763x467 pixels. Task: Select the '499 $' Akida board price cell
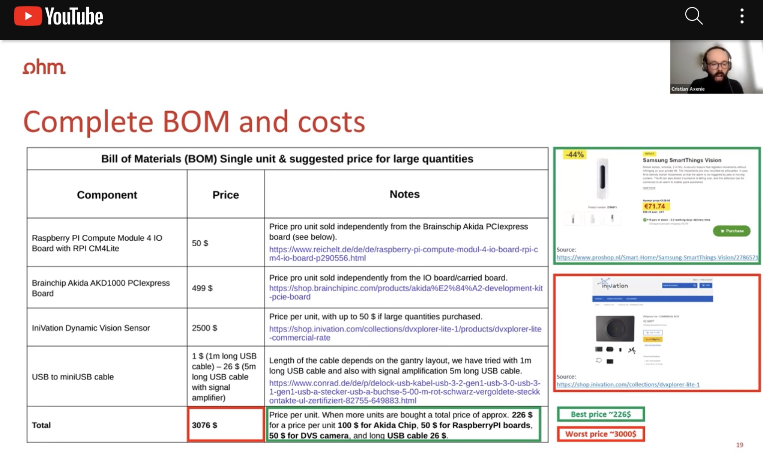[x=226, y=288]
